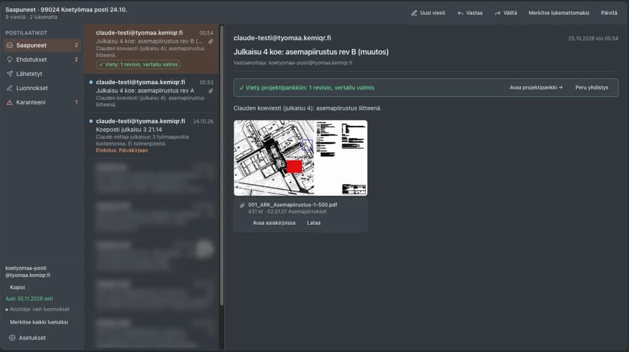
Task: Copy the mailbox address with the Kopioi button
Action: tap(17, 287)
